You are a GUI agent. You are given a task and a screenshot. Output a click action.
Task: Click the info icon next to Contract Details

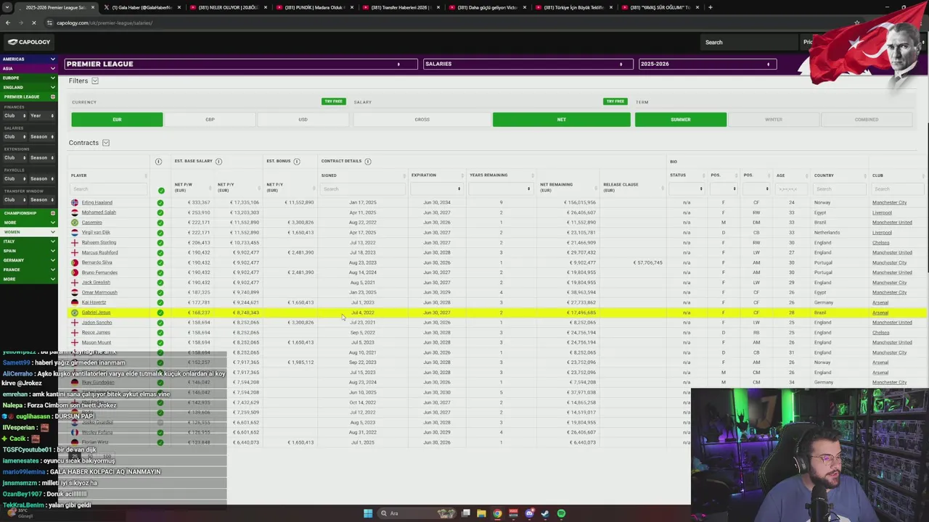coord(368,161)
